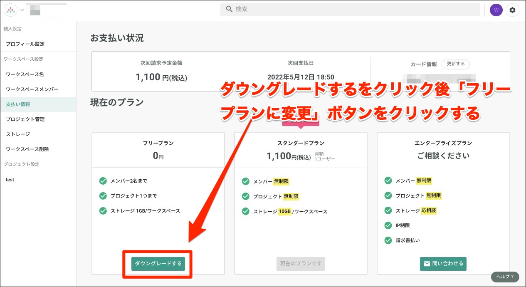Screen dimensions: 526x287
Task: Click the magnifier icon in the search bar
Action: coord(228,9)
